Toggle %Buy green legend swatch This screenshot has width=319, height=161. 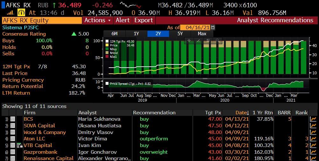click(107, 49)
